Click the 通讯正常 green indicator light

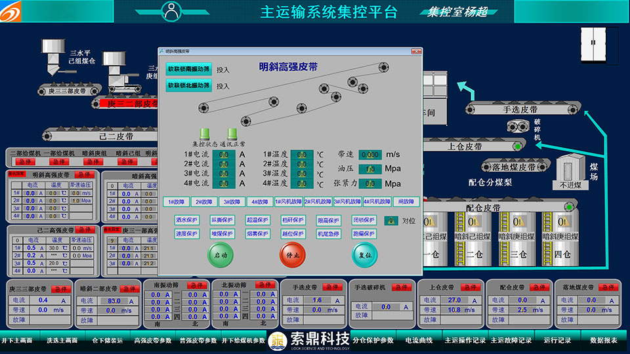coord(232,134)
